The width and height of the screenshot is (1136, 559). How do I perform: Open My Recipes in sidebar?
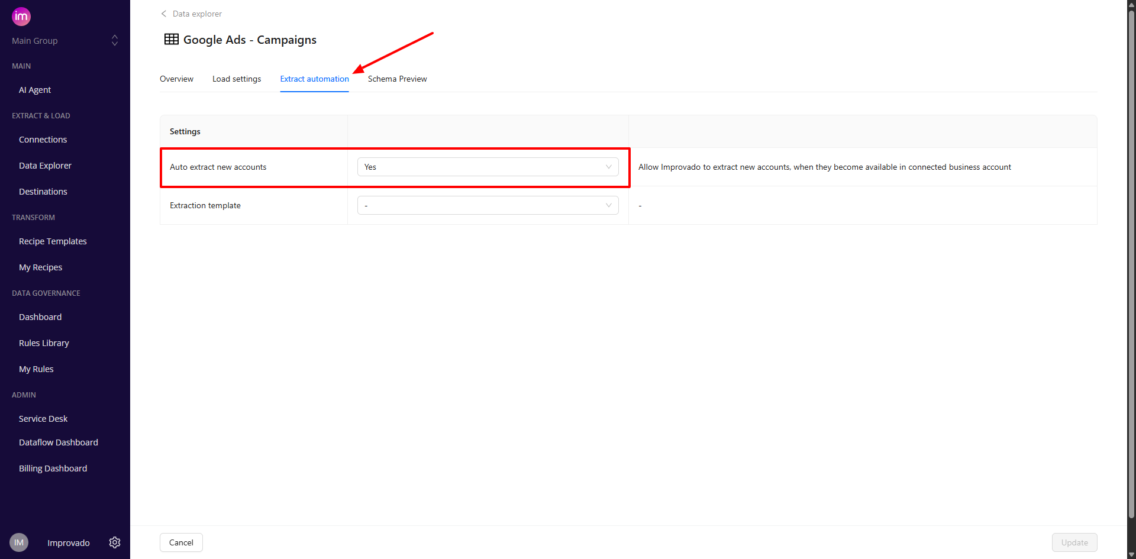pos(41,267)
